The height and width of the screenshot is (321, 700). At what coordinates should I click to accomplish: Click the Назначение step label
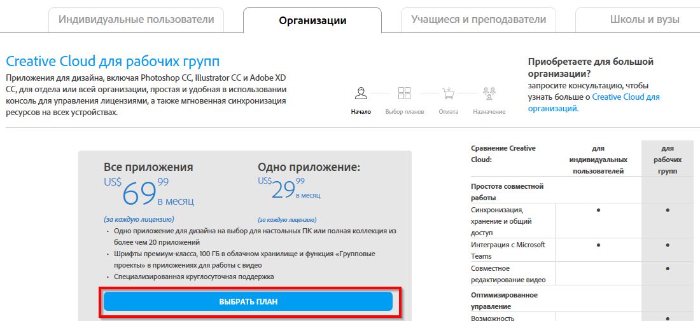coord(489,112)
